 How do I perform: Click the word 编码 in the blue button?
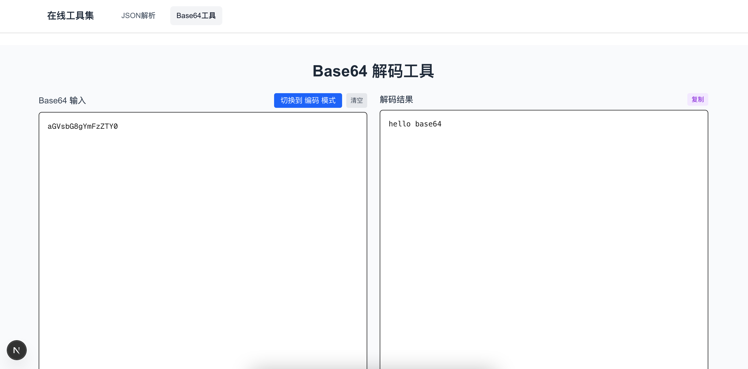tap(311, 100)
